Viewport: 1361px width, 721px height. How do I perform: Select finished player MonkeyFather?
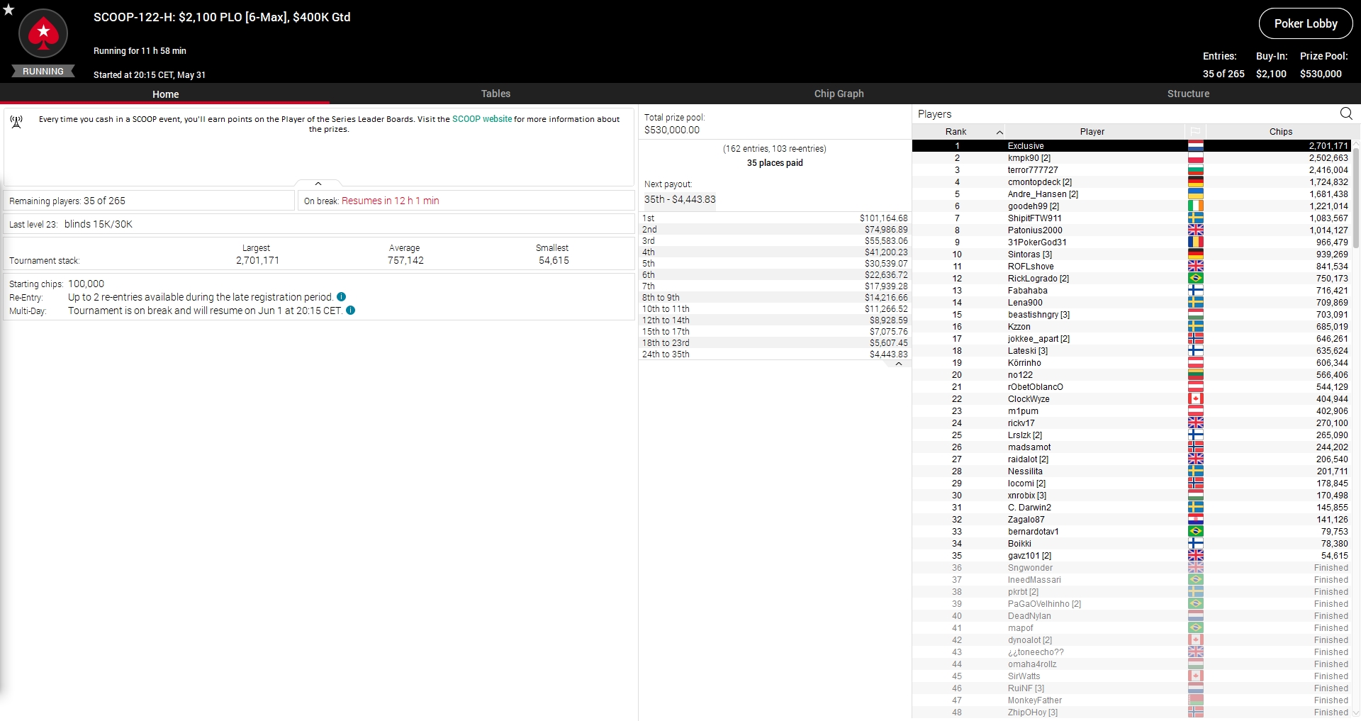point(1131,700)
